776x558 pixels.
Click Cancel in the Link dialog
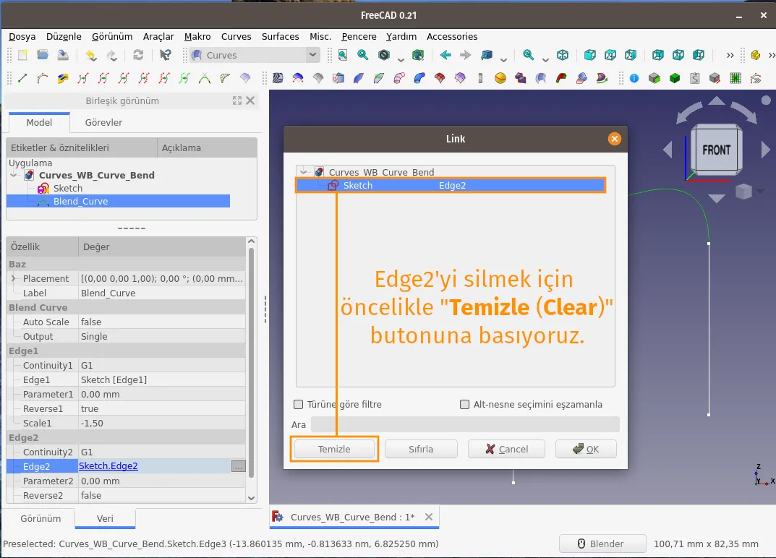(506, 449)
